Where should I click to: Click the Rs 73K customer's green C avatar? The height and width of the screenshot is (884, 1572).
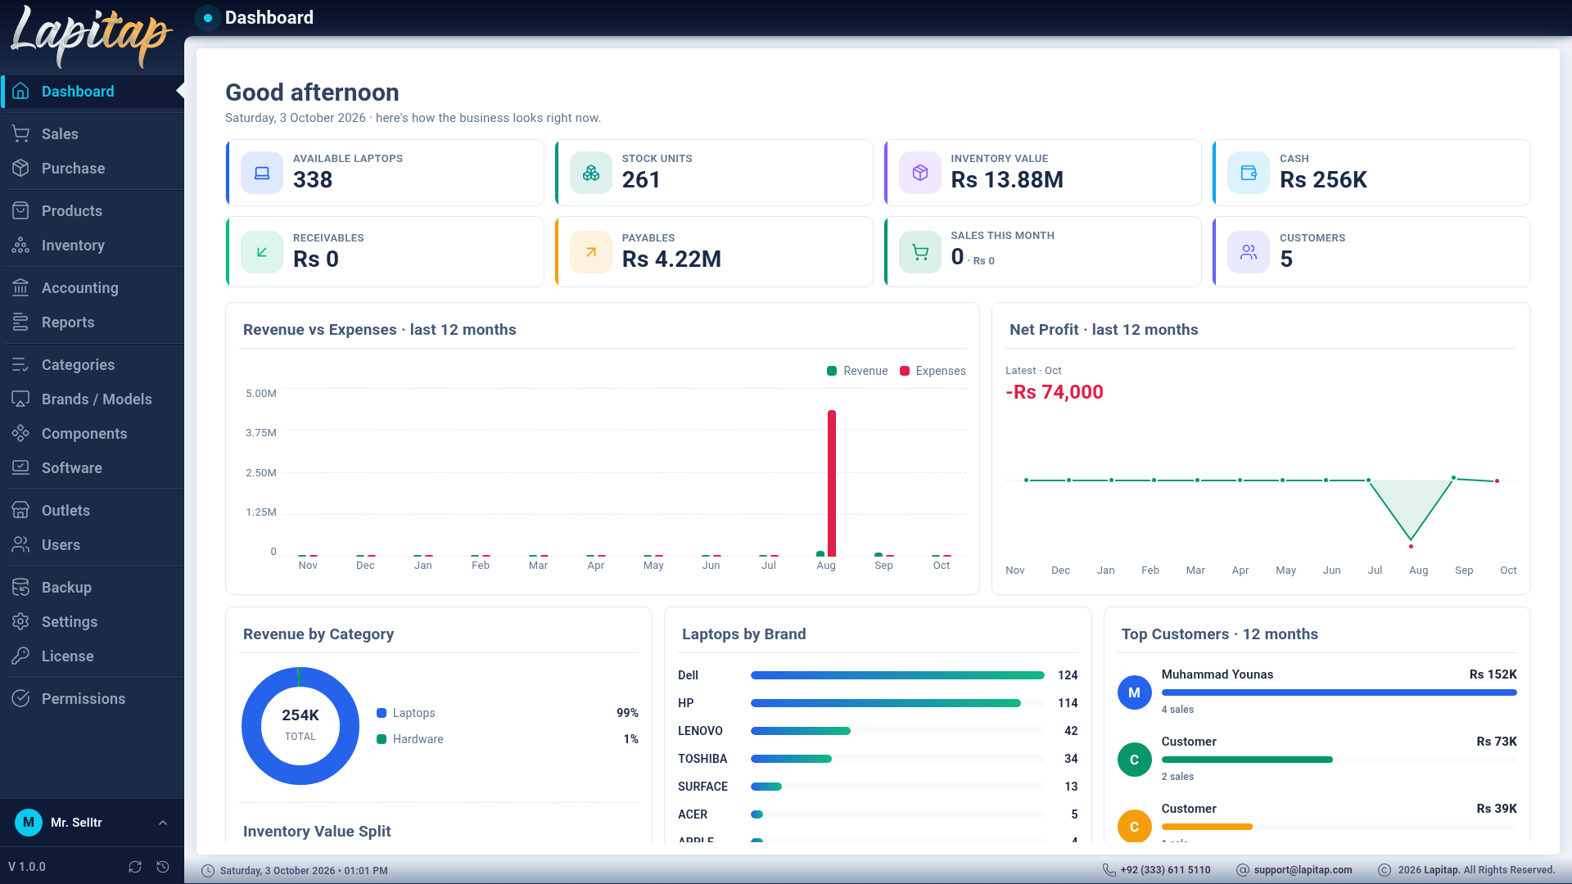point(1134,760)
